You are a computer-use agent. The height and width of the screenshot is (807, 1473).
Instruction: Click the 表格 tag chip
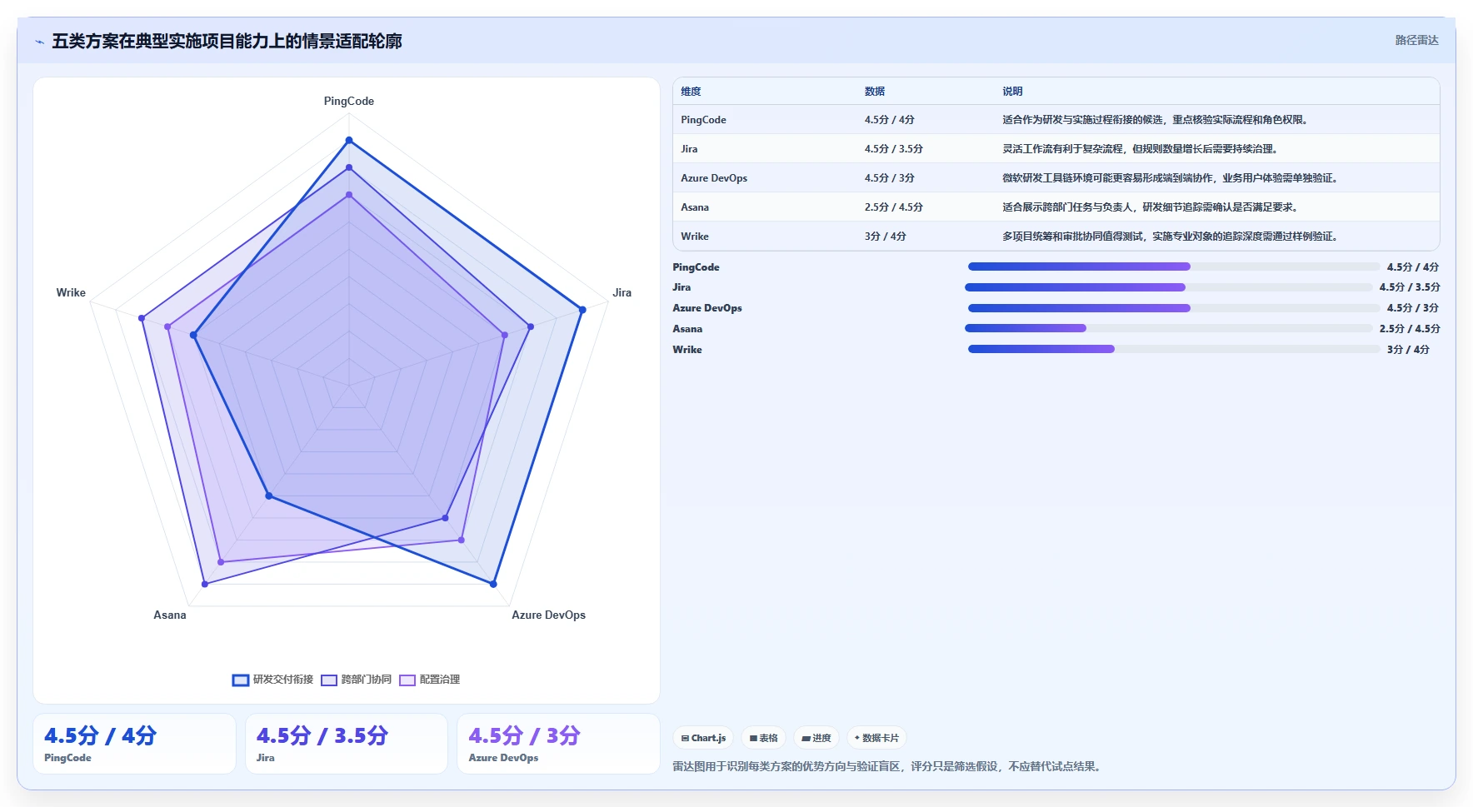[x=763, y=738]
